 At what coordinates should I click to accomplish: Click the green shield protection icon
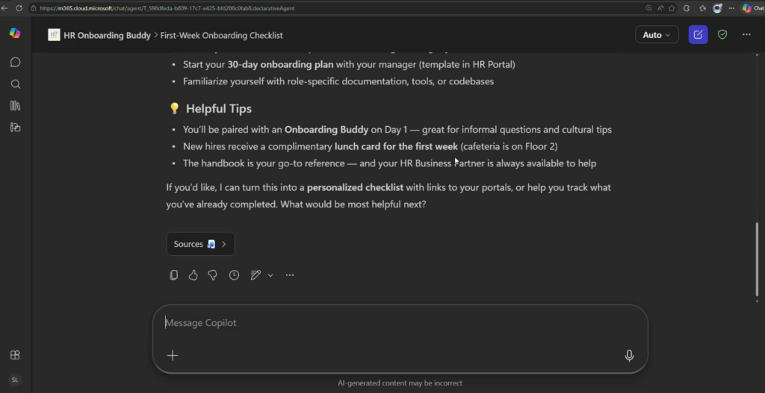coord(722,34)
